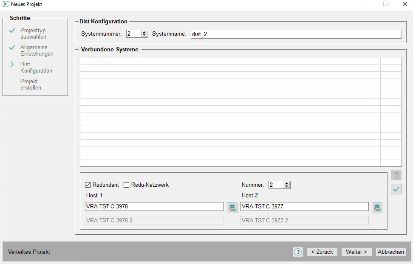Click the Host 1 name input field
Viewport: 413px width, 264px height.
click(x=154, y=207)
